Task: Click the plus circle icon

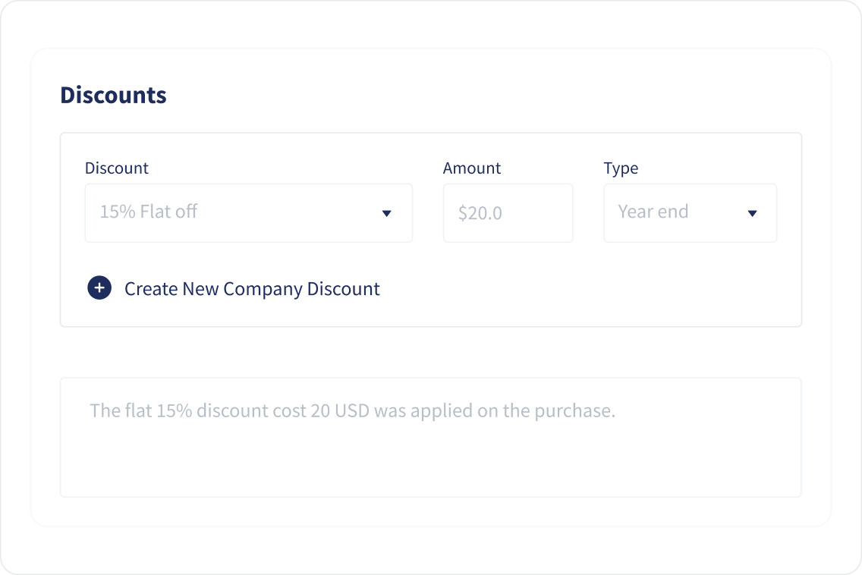Action: point(99,288)
